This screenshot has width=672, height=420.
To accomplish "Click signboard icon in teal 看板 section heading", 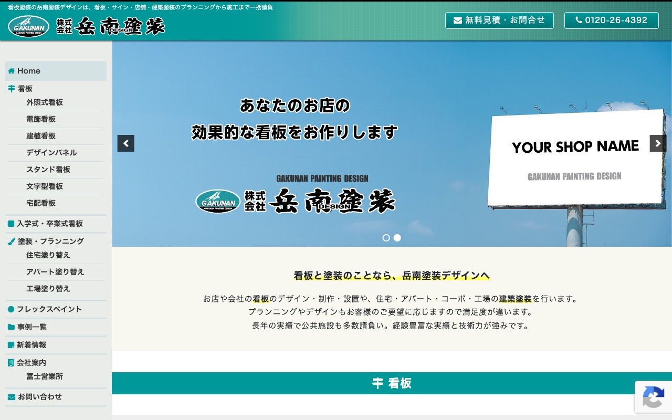I will 377,383.
